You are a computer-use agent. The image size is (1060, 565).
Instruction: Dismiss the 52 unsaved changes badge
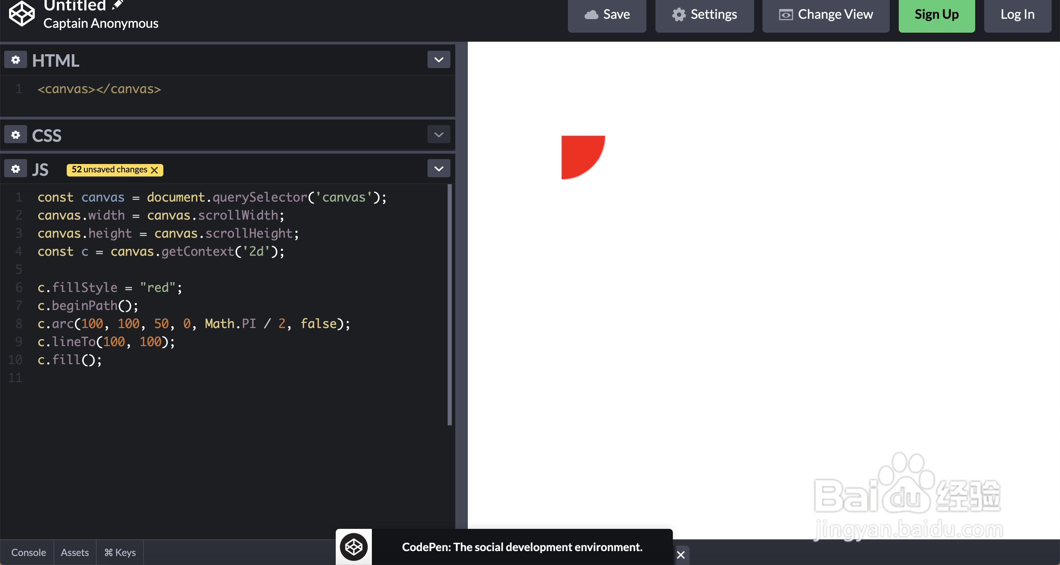pyautogui.click(x=154, y=170)
